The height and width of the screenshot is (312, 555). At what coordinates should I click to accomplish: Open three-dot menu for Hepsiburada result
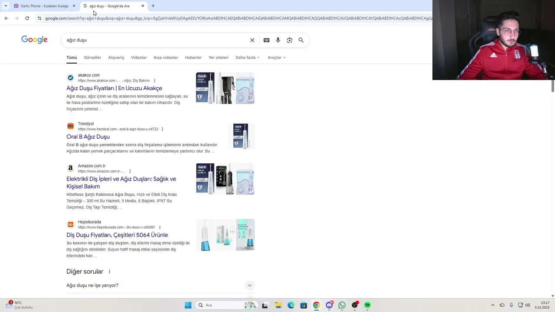click(160, 227)
